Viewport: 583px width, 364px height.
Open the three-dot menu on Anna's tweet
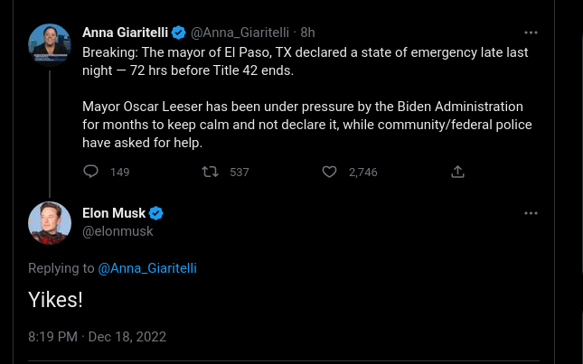point(531,33)
